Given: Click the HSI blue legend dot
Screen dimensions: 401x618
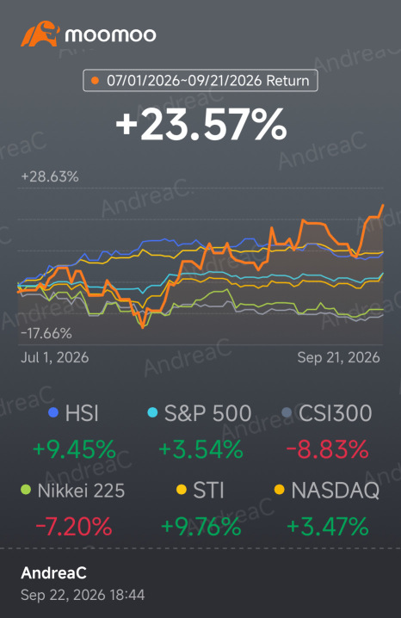Looking at the screenshot, I should tap(53, 412).
